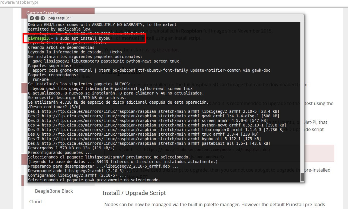348x209 pixels.
Task: Click the 'Paquetes recomendados:' line
Action: (53, 75)
